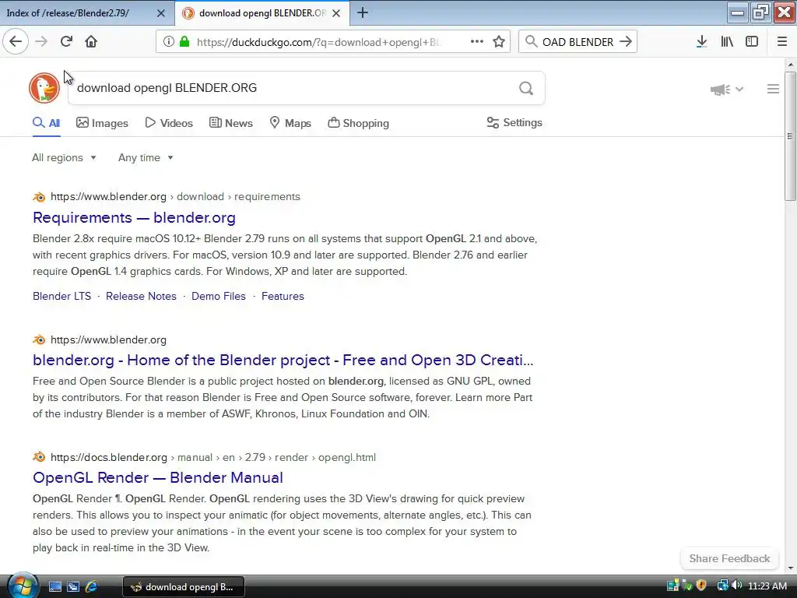Click the Firefox search box text

pyautogui.click(x=578, y=42)
